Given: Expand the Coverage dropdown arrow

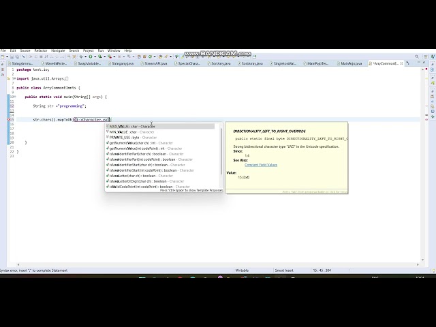Looking at the screenshot, I should pyautogui.click(x=104, y=57).
